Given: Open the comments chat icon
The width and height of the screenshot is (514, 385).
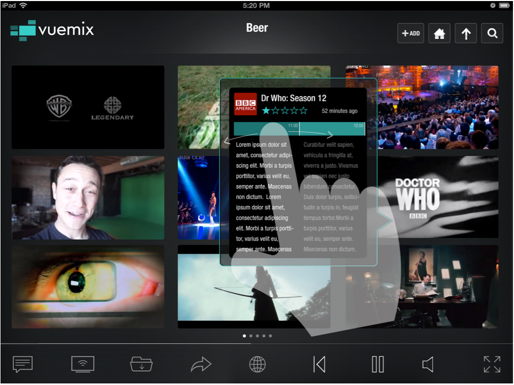Looking at the screenshot, I should [x=22, y=364].
